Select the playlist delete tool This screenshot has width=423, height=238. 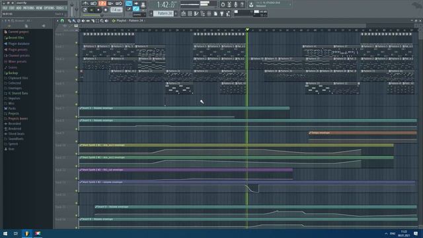pos(79,20)
